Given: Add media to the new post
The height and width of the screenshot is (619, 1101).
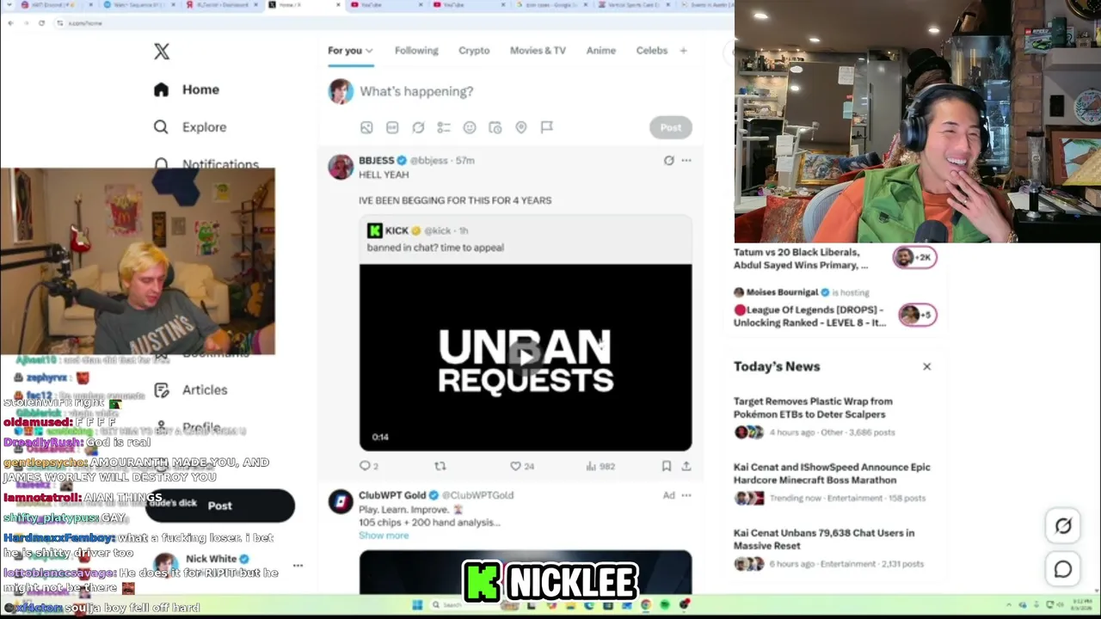Looking at the screenshot, I should pyautogui.click(x=366, y=127).
